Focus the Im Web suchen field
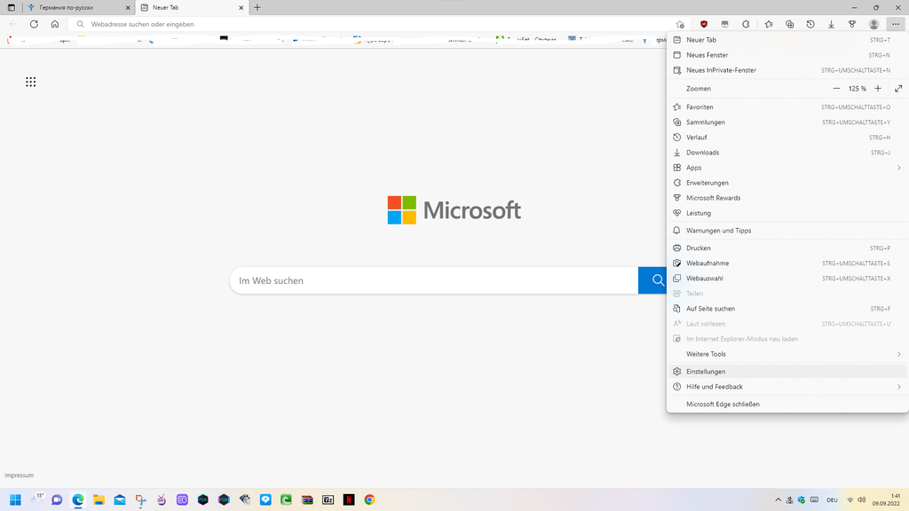The width and height of the screenshot is (909, 511). pos(433,280)
